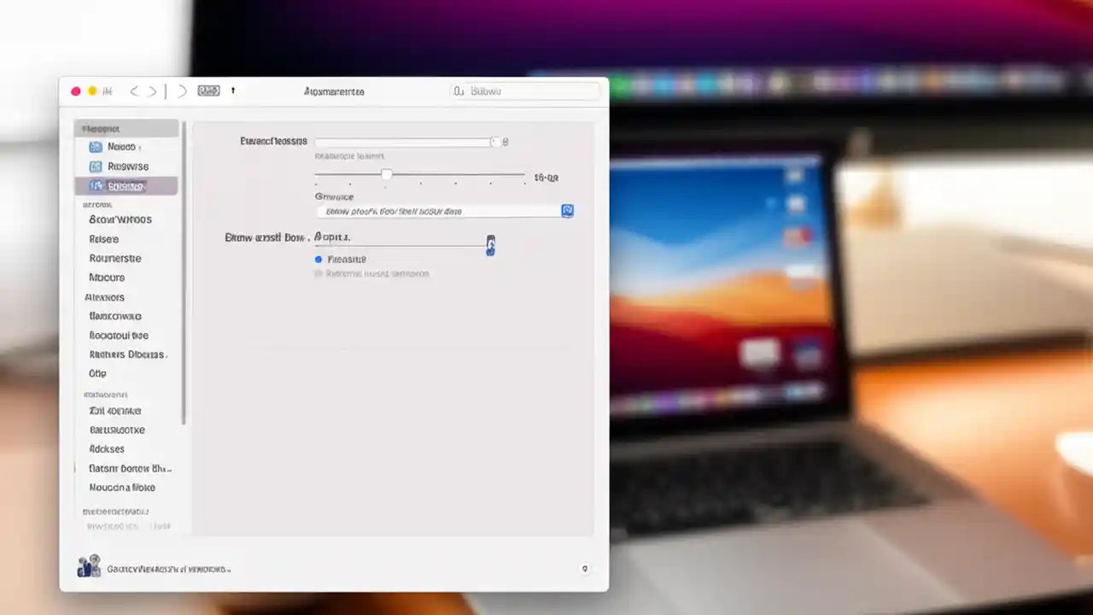Viewport: 1093px width, 615px height.
Task: Select the Macros entry in the sidebar
Action: point(107,277)
